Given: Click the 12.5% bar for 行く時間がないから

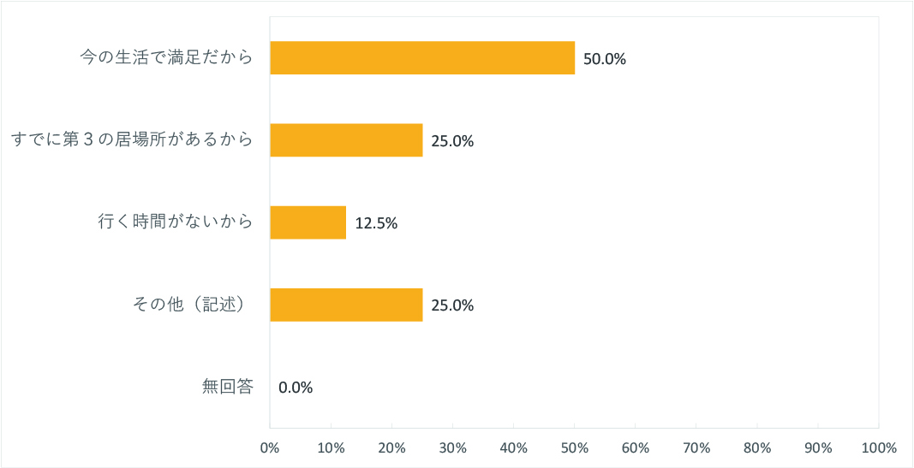Looking at the screenshot, I should pos(308,222).
